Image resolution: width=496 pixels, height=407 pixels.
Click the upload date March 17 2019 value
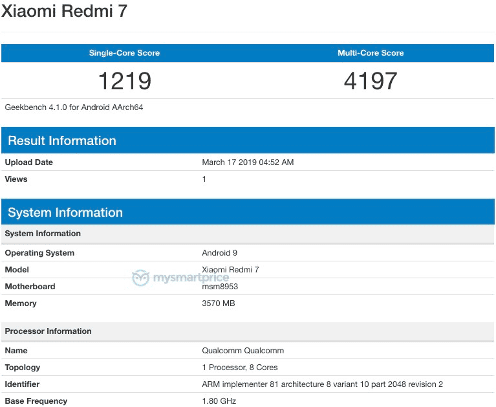pyautogui.click(x=248, y=162)
